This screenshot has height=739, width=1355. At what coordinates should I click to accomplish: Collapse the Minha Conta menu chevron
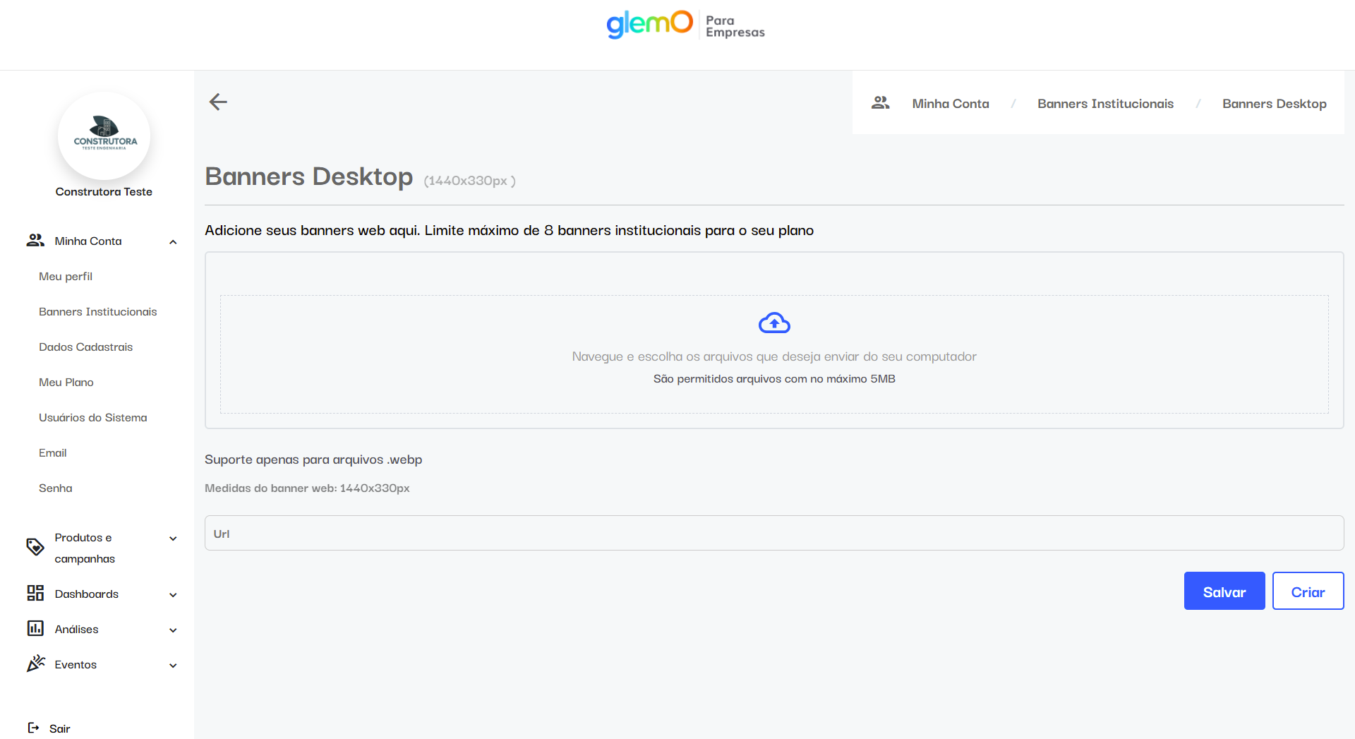[173, 242]
